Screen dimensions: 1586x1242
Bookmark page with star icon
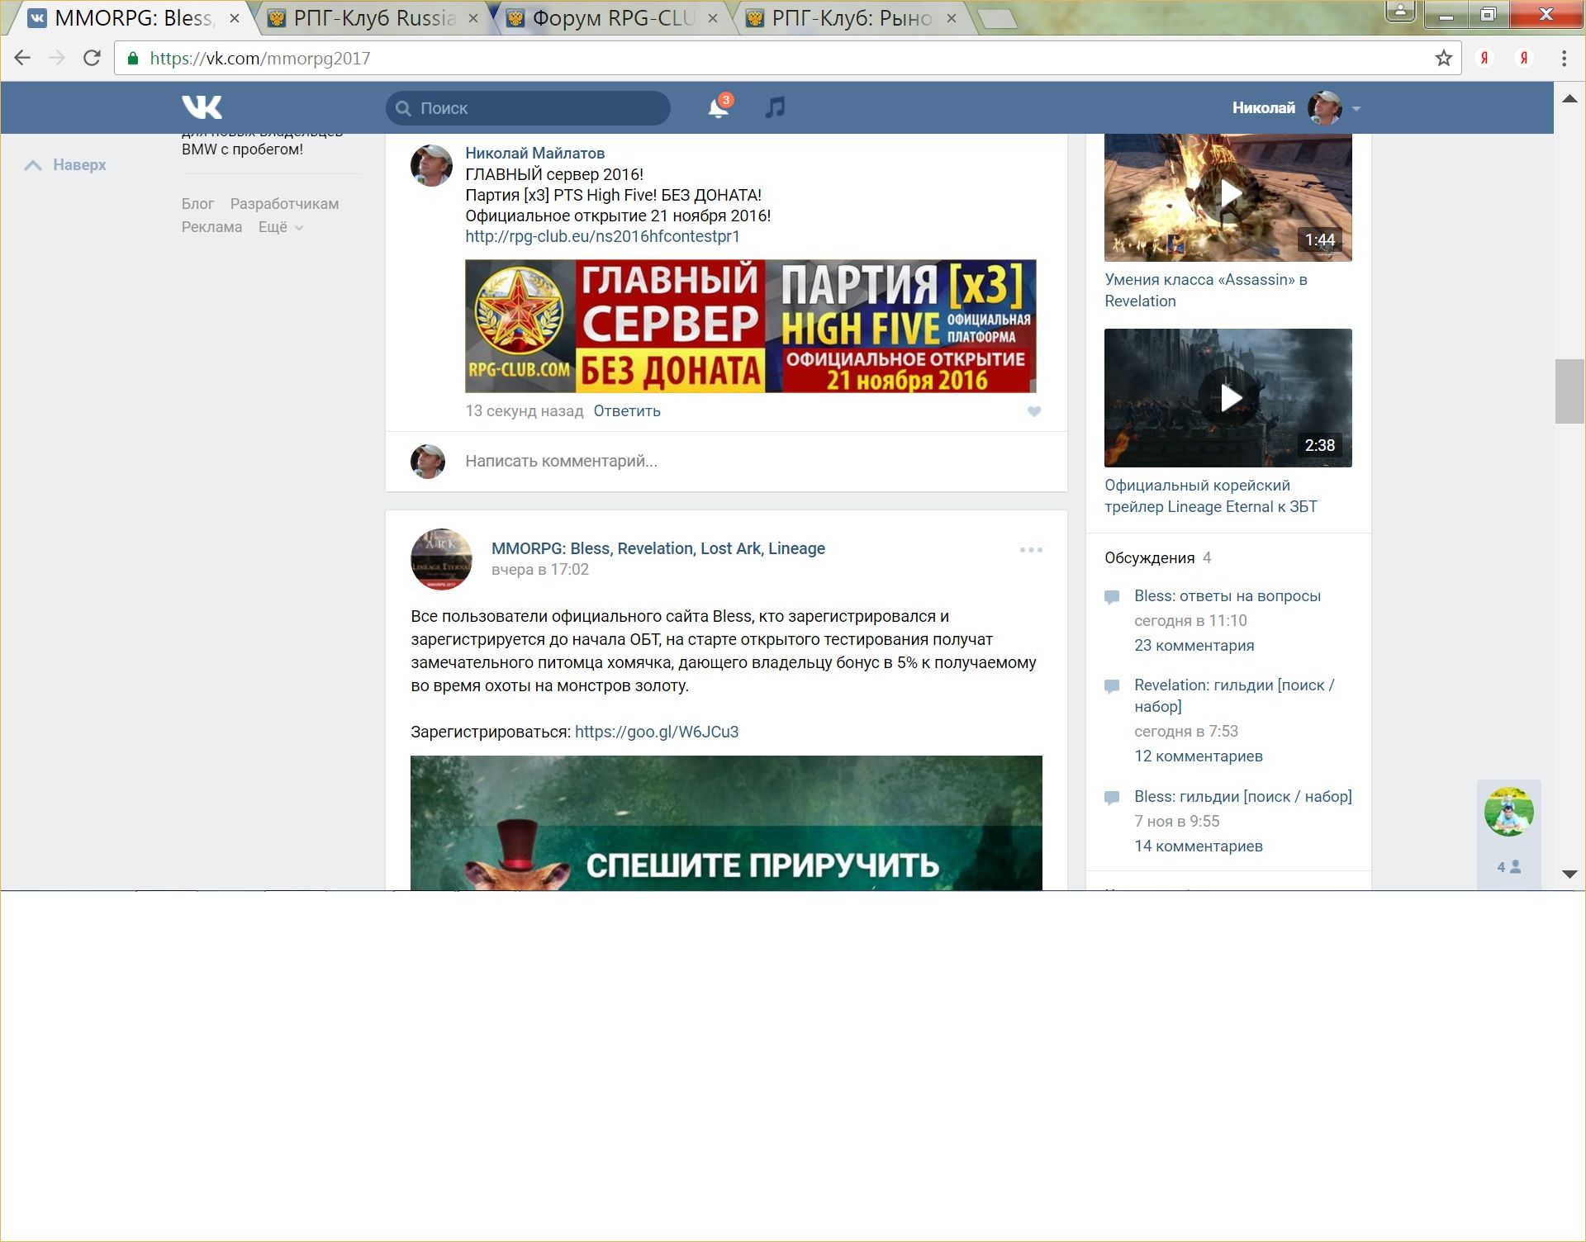(x=1443, y=58)
